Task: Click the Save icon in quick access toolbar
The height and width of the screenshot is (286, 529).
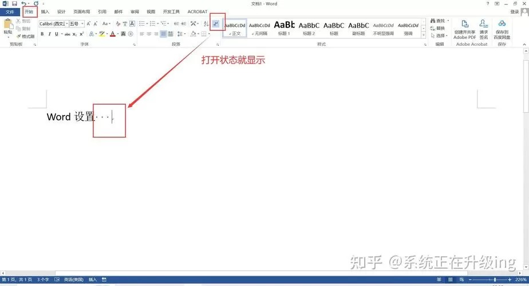Action: pos(14,3)
